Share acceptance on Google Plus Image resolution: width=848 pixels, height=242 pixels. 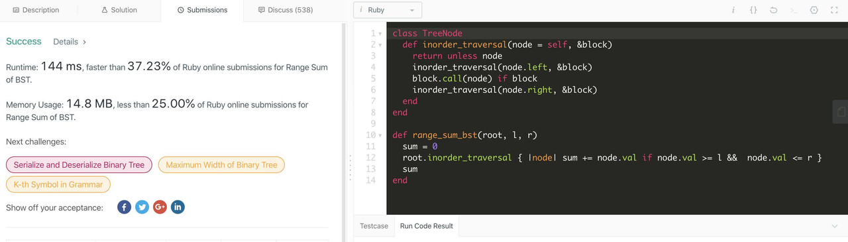pos(160,207)
